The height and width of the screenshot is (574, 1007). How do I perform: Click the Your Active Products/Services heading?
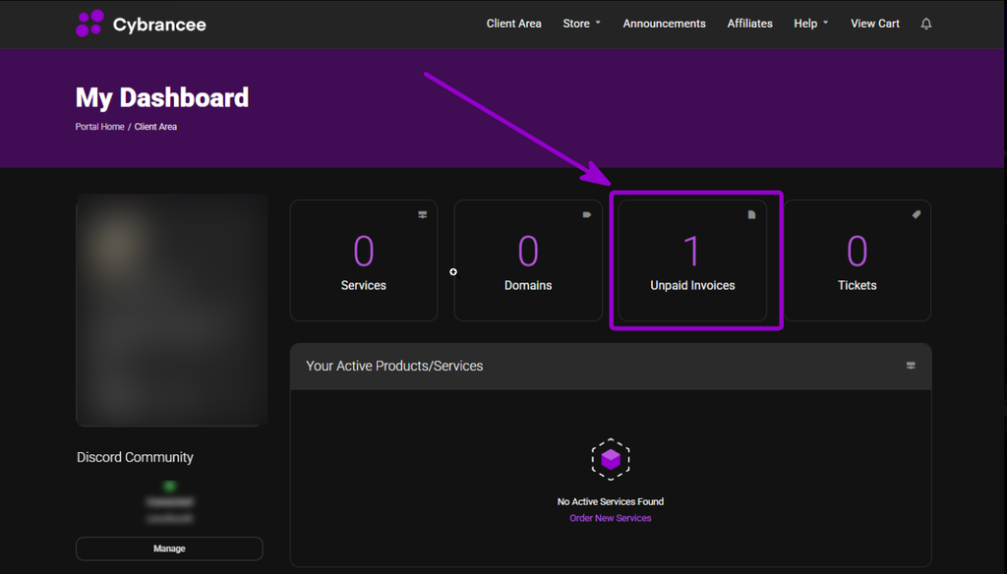(x=394, y=366)
